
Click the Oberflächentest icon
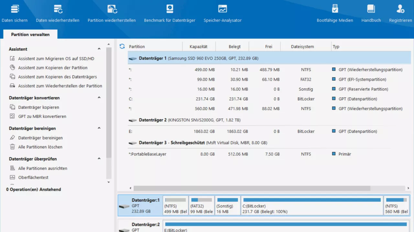click(12, 177)
